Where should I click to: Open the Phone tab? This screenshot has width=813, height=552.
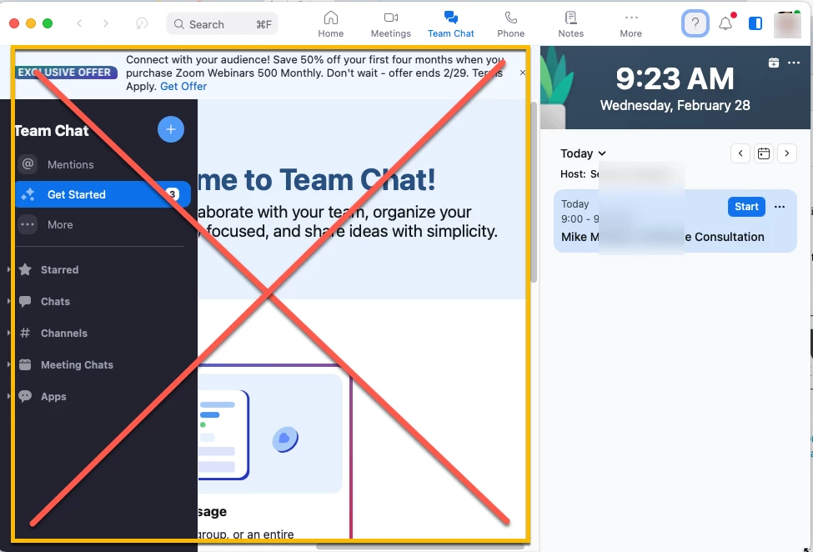510,24
